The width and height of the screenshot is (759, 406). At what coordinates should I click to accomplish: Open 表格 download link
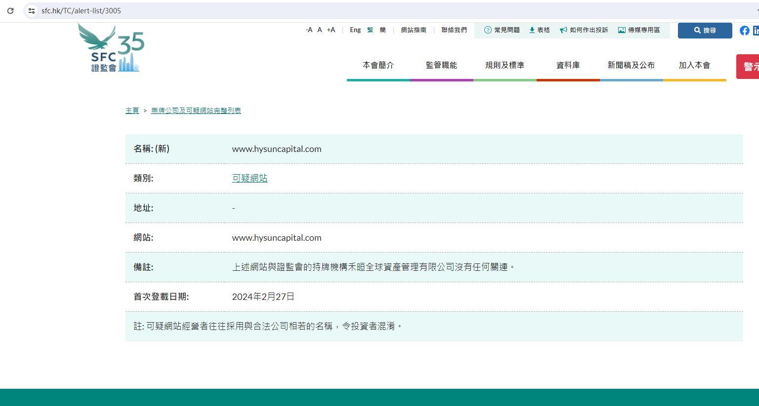pos(539,30)
